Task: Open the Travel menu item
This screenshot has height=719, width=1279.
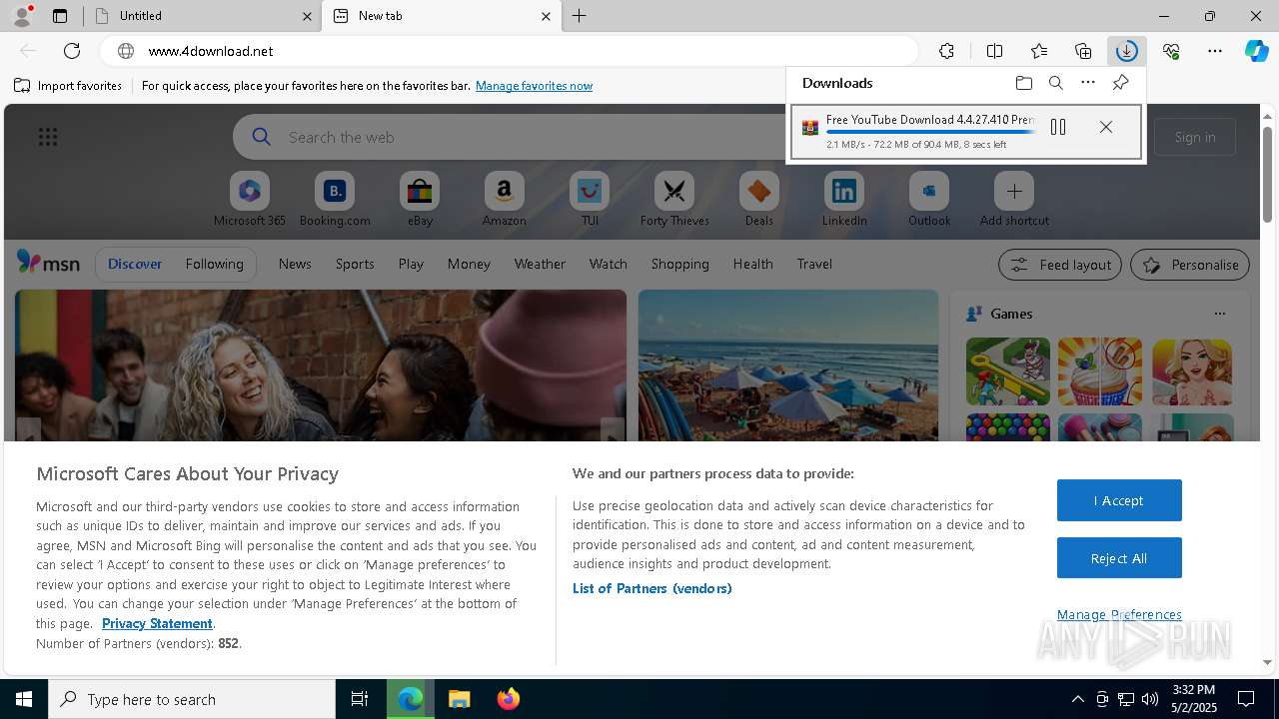Action: coord(814,264)
